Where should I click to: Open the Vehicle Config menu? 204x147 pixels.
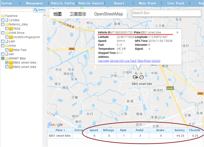pos(63,3)
